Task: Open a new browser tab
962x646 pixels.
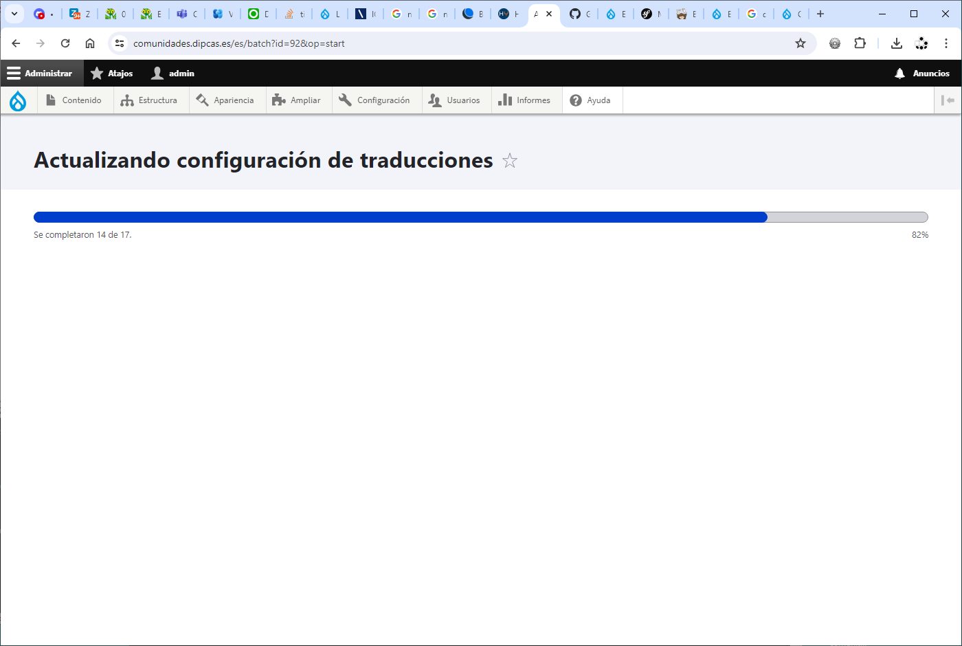Action: click(820, 14)
